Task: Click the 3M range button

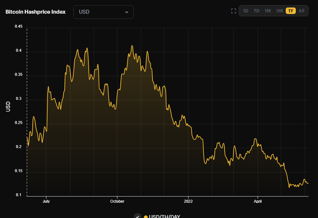Action: pyautogui.click(x=279, y=10)
